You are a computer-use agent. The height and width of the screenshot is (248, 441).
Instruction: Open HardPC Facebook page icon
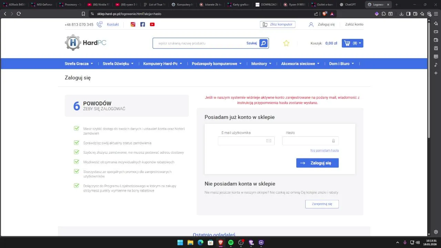tap(143, 24)
